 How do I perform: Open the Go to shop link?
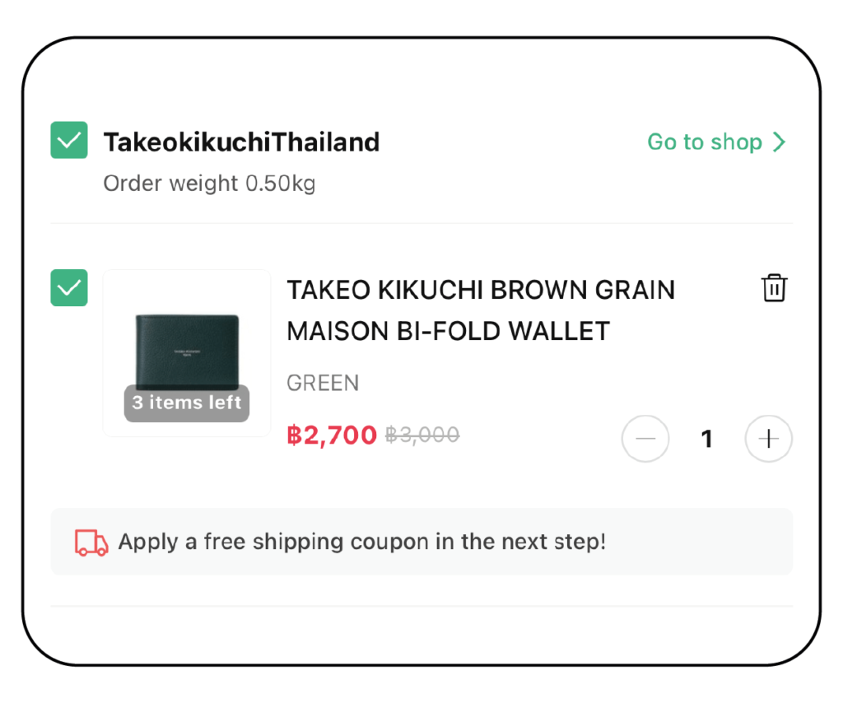pos(705,142)
